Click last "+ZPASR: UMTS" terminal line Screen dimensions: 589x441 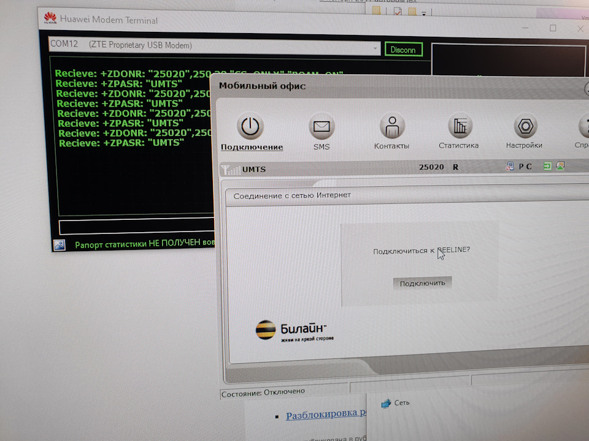coord(121,143)
